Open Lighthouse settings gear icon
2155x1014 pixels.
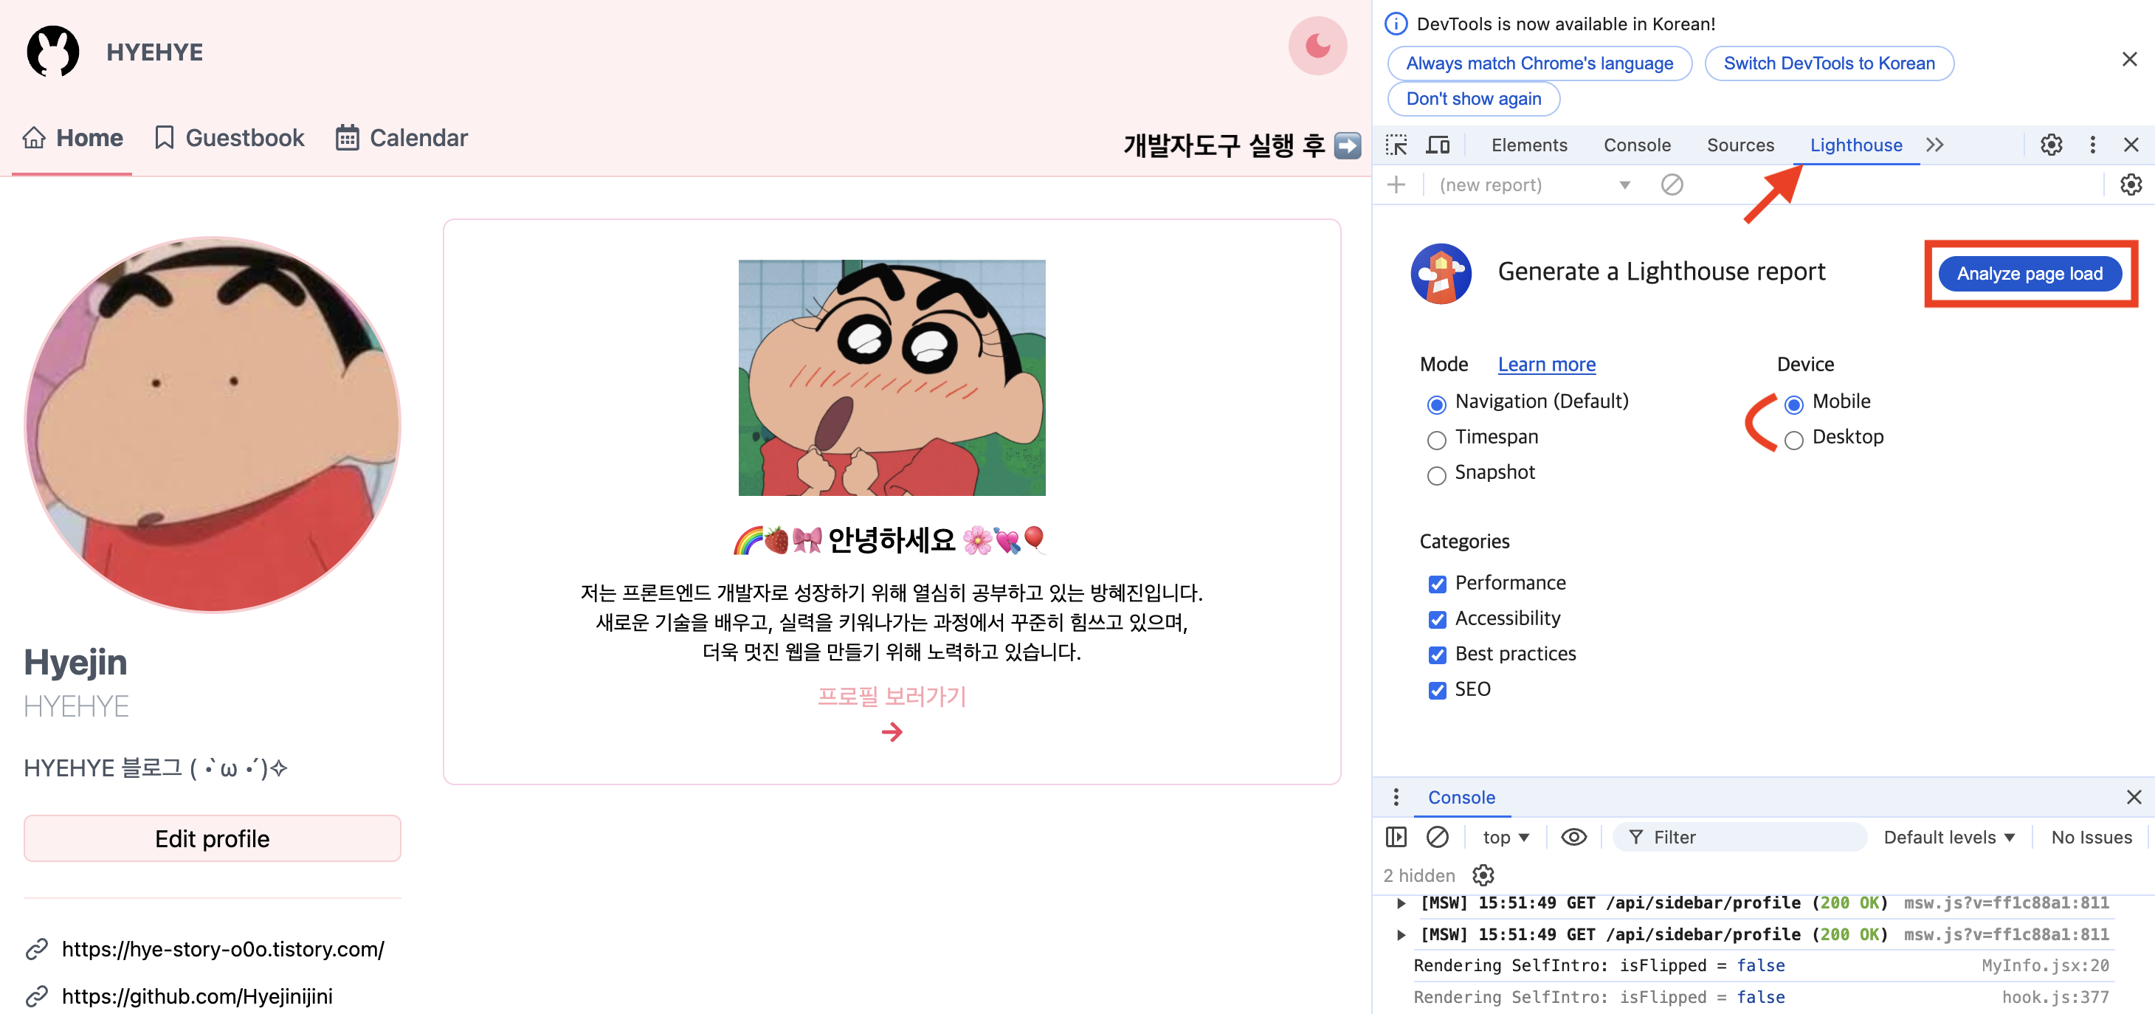click(x=2131, y=185)
